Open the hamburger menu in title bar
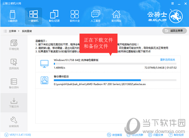Viewport: 189px width, 138px height. (172, 3)
